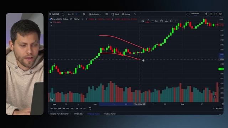
Task: Select the 6M date range
Action: (68, 108)
